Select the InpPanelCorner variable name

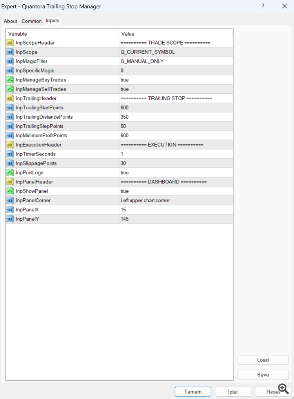[x=33, y=201]
